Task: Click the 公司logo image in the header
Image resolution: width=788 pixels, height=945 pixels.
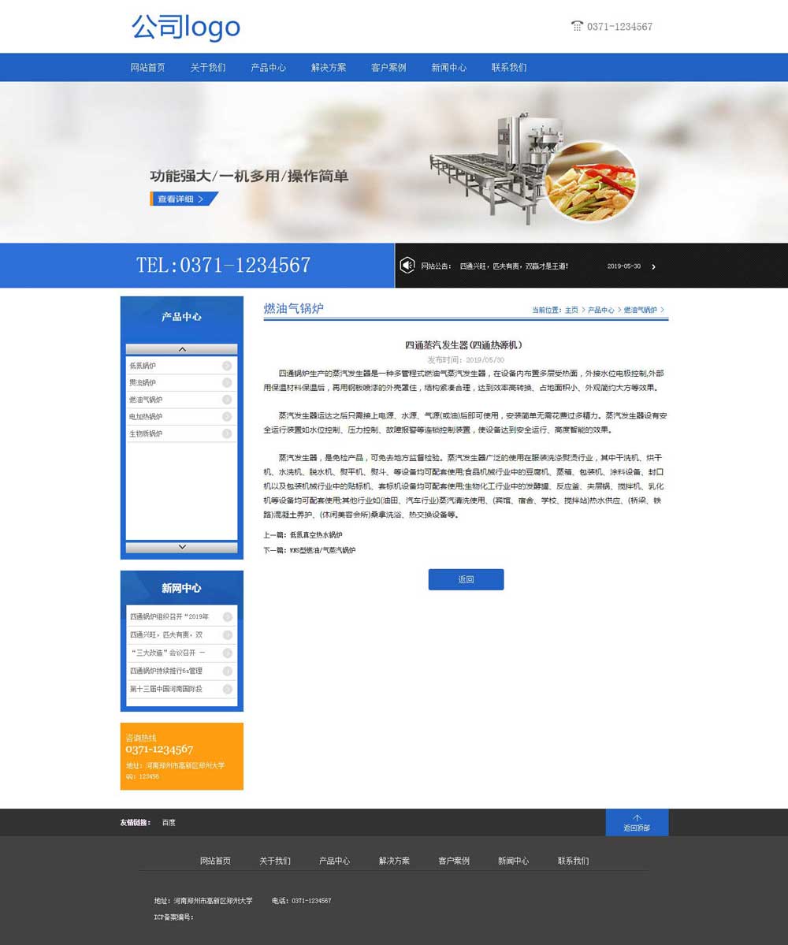Action: click(186, 27)
